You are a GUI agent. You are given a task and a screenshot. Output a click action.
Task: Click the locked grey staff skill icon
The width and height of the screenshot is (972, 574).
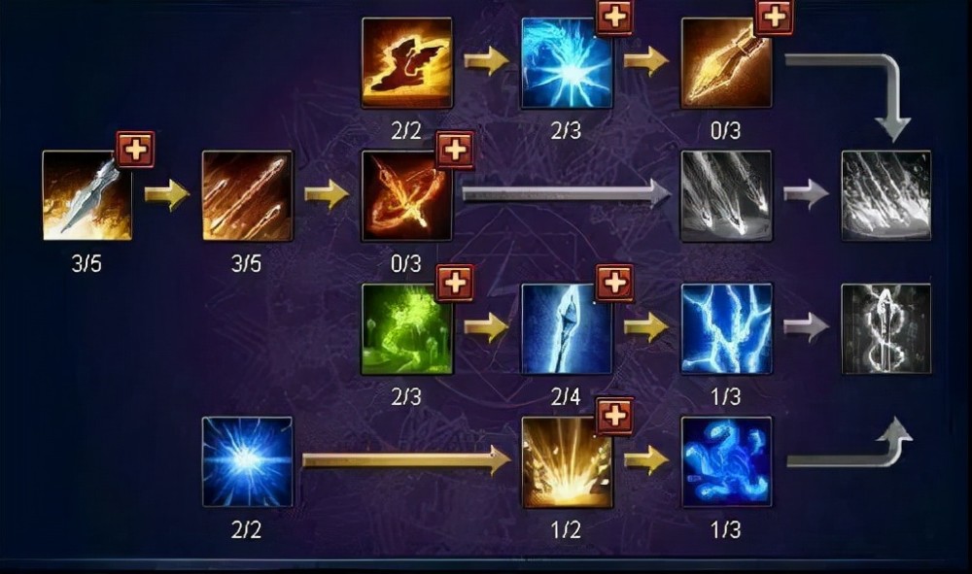point(886,329)
